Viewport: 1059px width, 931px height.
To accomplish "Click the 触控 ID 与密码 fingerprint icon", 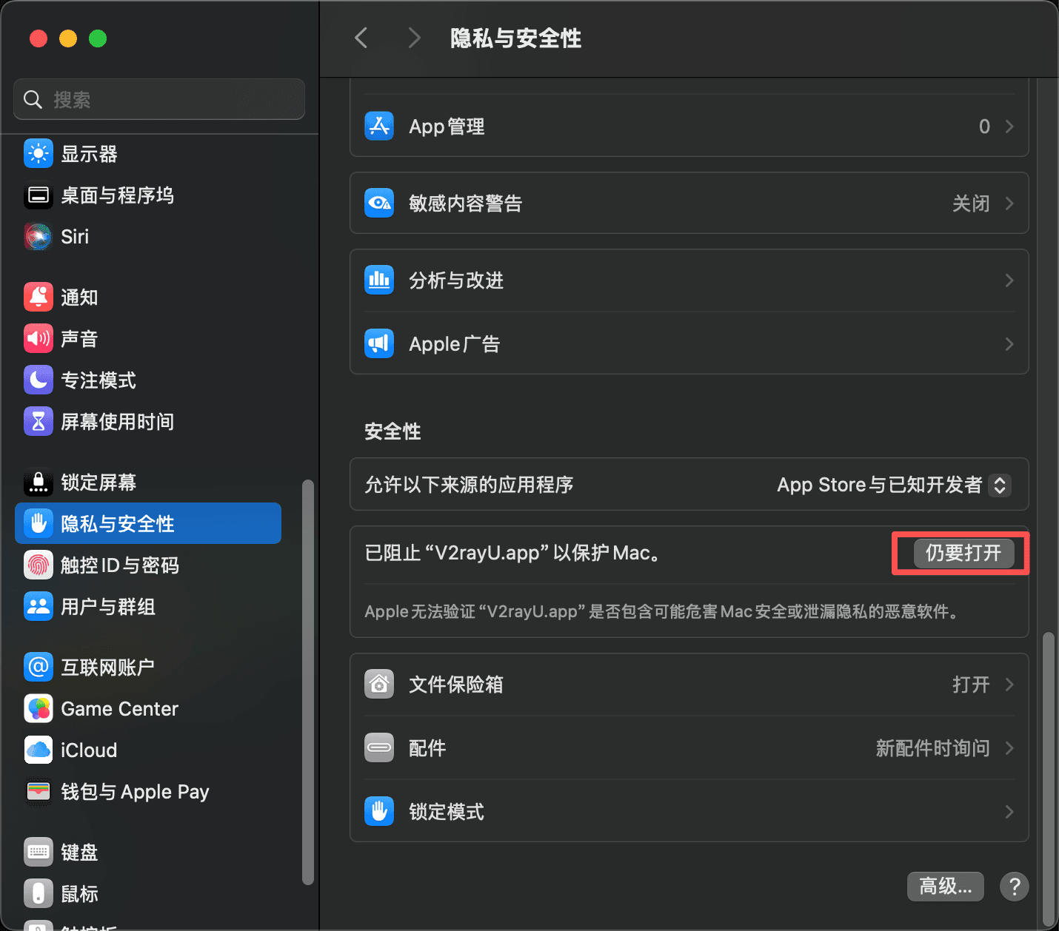I will [39, 565].
